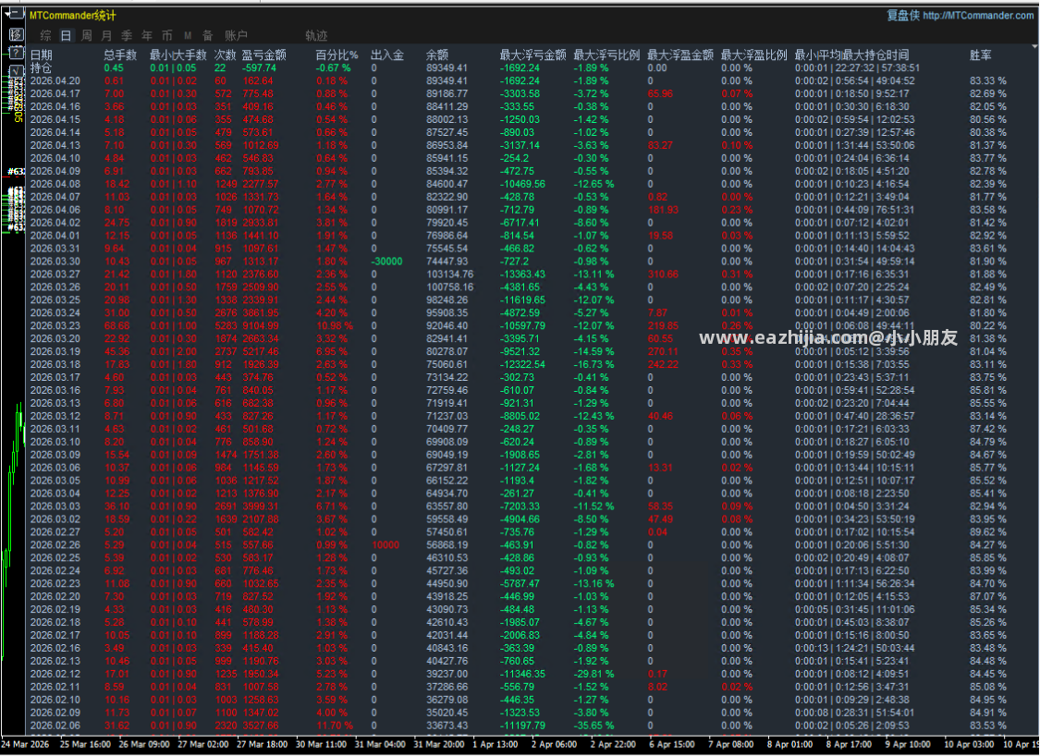Click the 出入金 column header
The width and height of the screenshot is (1040, 756).
click(387, 55)
